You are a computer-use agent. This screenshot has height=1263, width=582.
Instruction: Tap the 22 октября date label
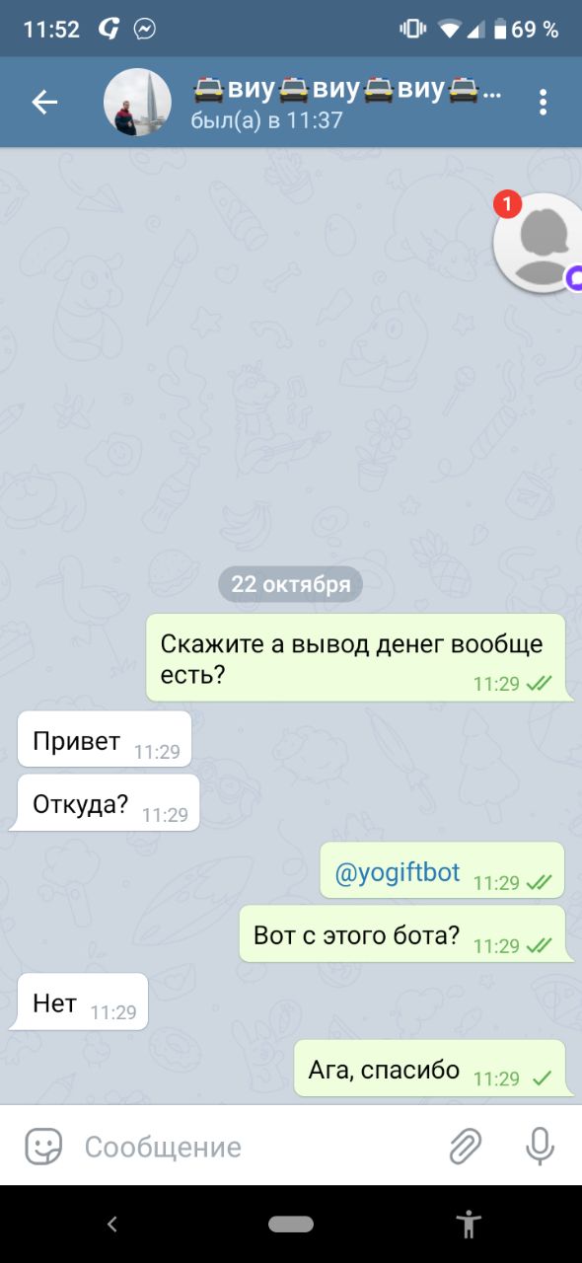[291, 584]
